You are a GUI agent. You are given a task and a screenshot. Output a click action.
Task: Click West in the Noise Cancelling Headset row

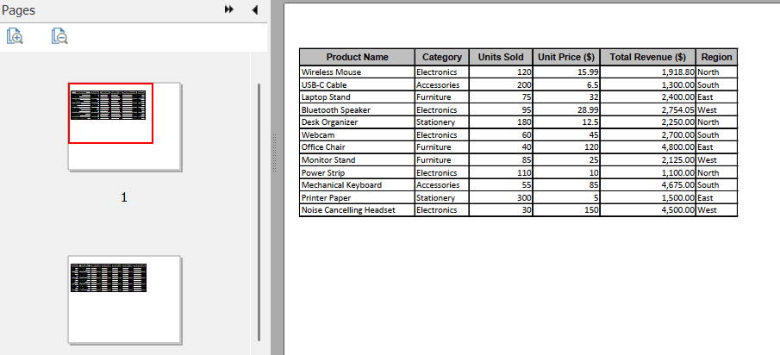pos(707,210)
